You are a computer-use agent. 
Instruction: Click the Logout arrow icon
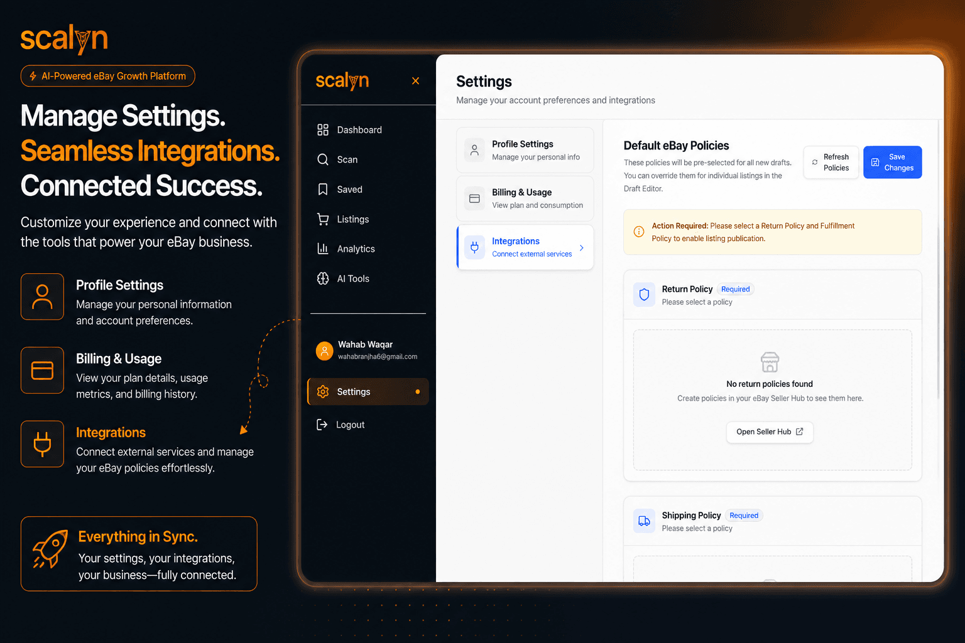pyautogui.click(x=322, y=424)
